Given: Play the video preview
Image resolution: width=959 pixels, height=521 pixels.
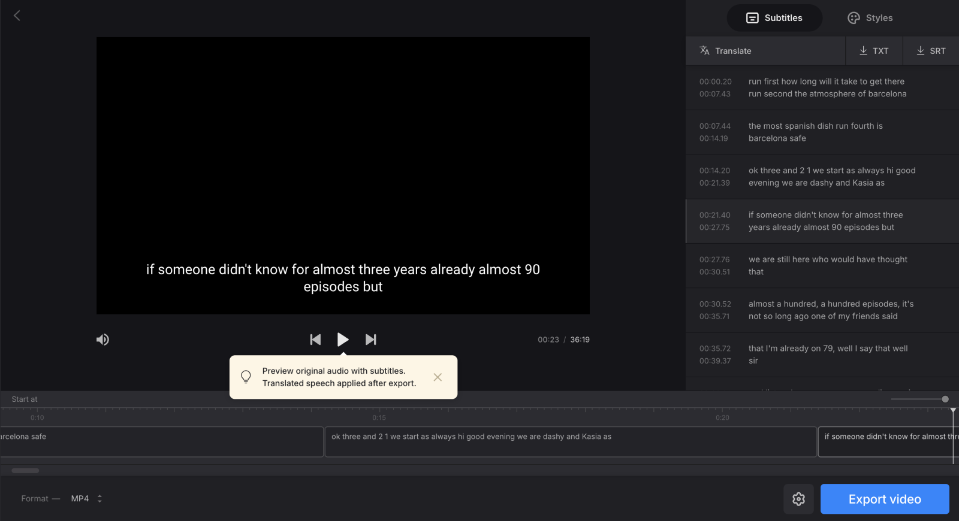Looking at the screenshot, I should tap(343, 340).
